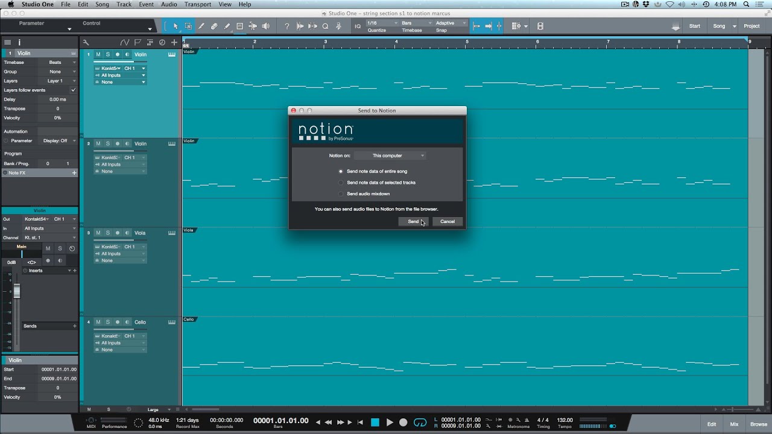
Task: Open the tempo track clock icon
Action: point(162,42)
